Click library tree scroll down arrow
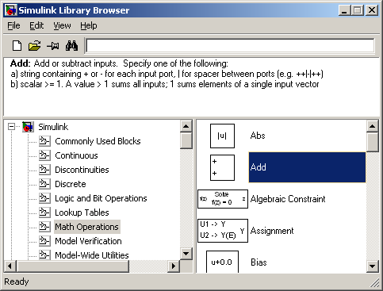Viewport: 383px width, 291px height. point(186,254)
